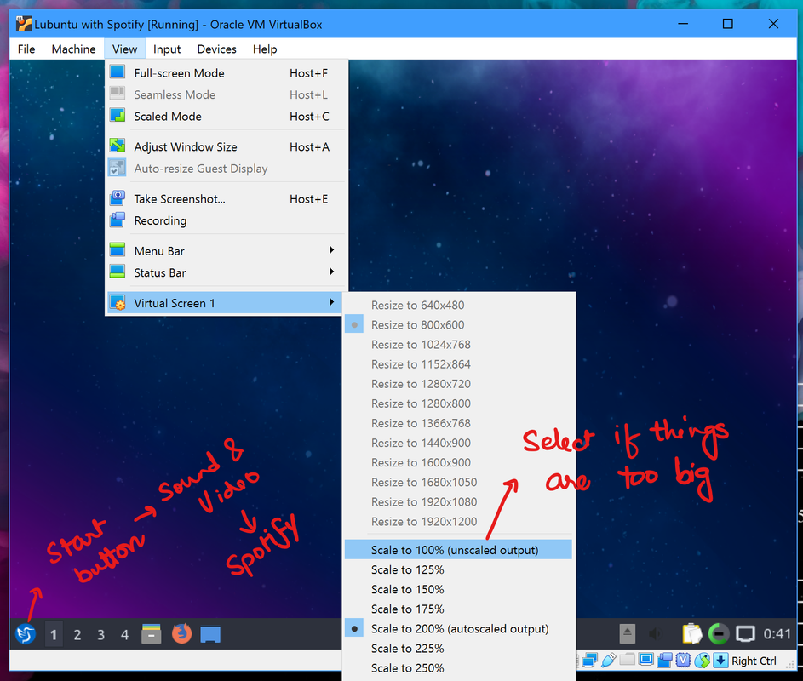Click the Right Ctrl host key label

pos(754,661)
